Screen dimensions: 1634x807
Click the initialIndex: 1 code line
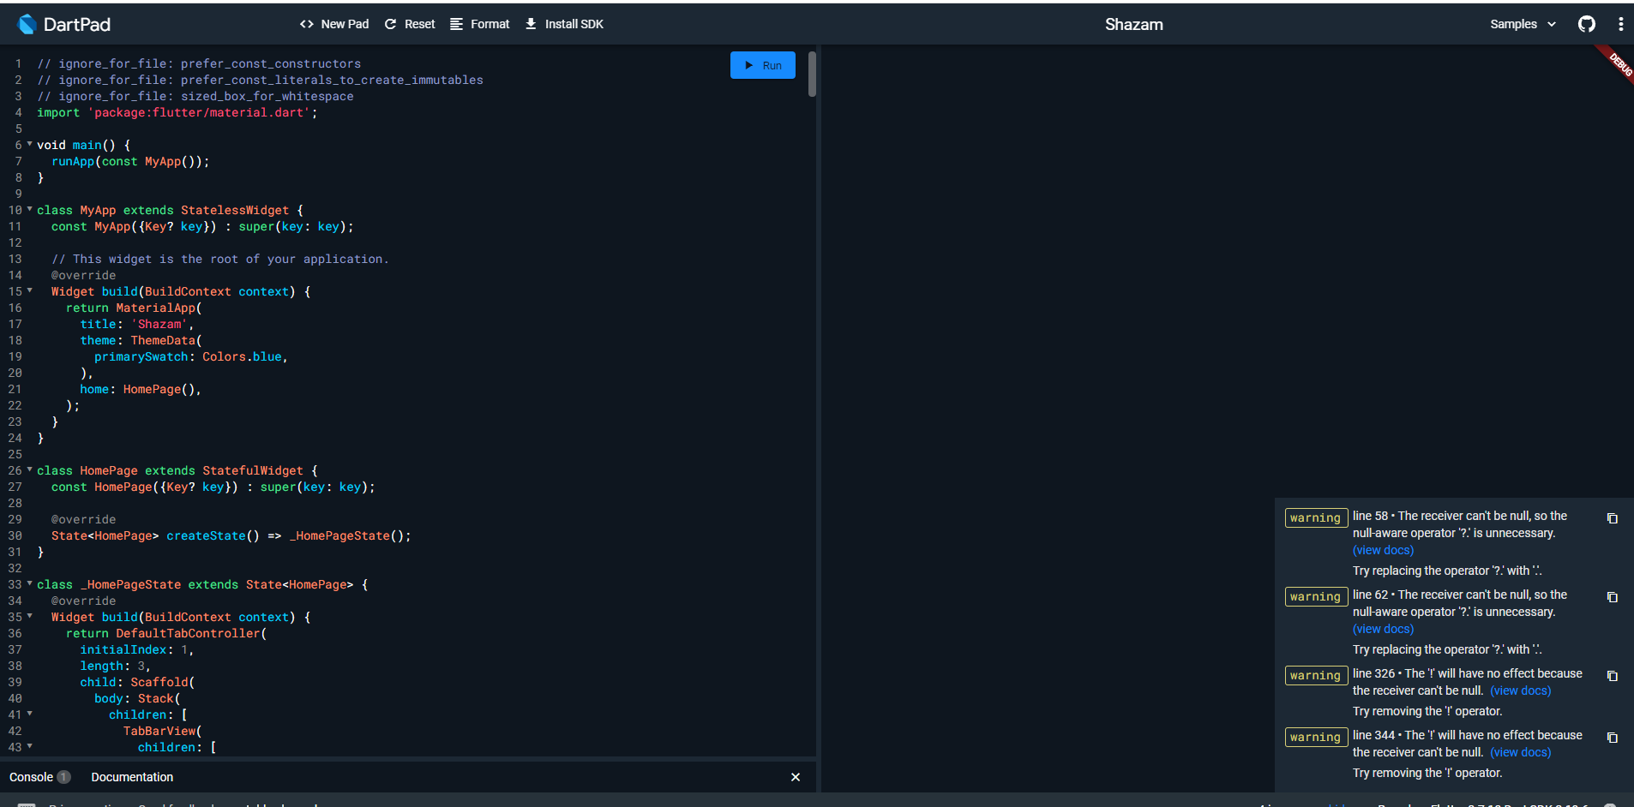137,649
